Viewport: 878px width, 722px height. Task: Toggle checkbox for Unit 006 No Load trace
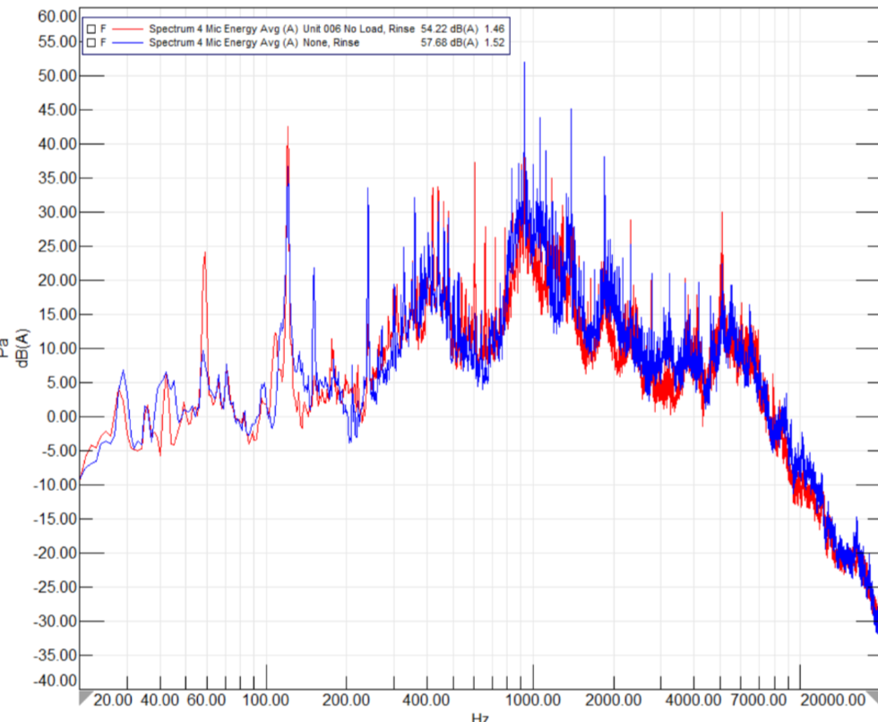[x=91, y=29]
